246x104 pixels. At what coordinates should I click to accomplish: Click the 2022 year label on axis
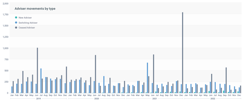coord(213,99)
